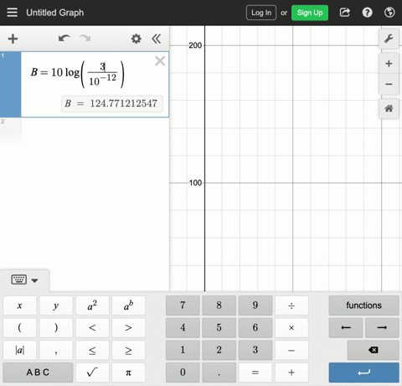Image resolution: width=402 pixels, height=386 pixels.
Task: Open the hamburger menu
Action: click(x=12, y=13)
